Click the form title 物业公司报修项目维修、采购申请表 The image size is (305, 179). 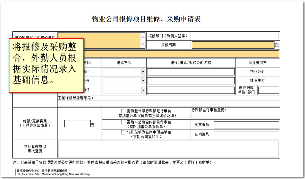146,19
